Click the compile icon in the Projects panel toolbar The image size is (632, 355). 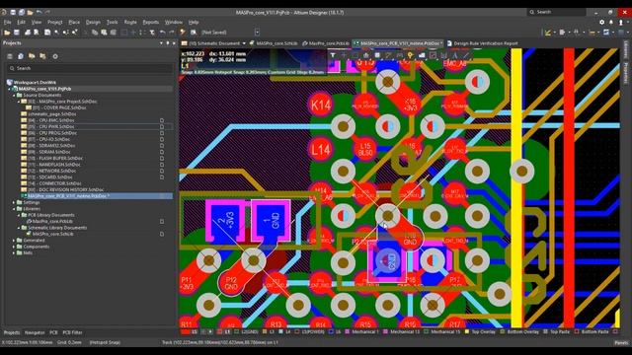[x=21, y=56]
